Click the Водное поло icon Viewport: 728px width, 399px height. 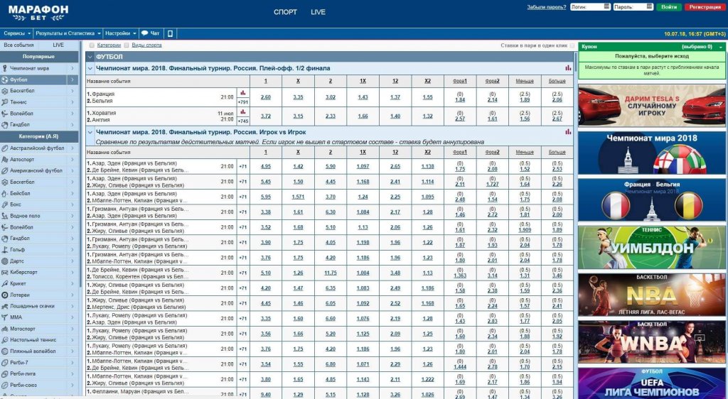[5, 216]
